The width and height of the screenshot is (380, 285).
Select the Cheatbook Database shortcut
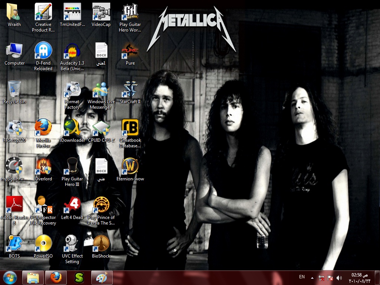coord(130,128)
